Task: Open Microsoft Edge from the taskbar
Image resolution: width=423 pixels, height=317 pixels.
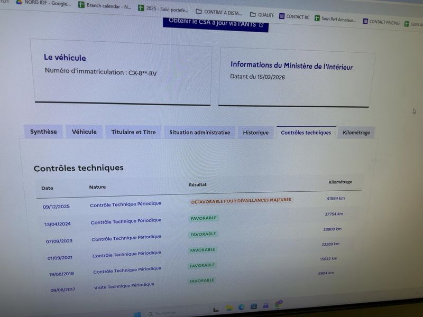Action: 241,307
